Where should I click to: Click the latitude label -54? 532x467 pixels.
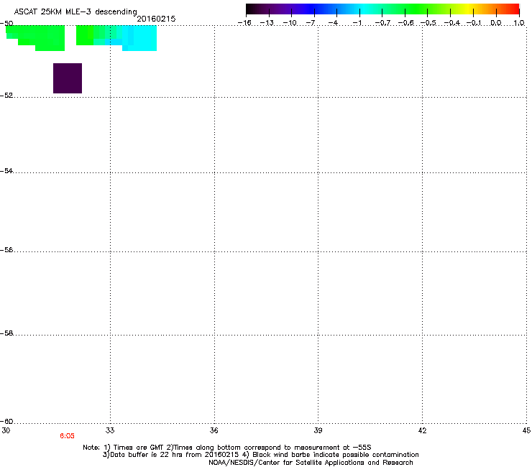point(6,171)
